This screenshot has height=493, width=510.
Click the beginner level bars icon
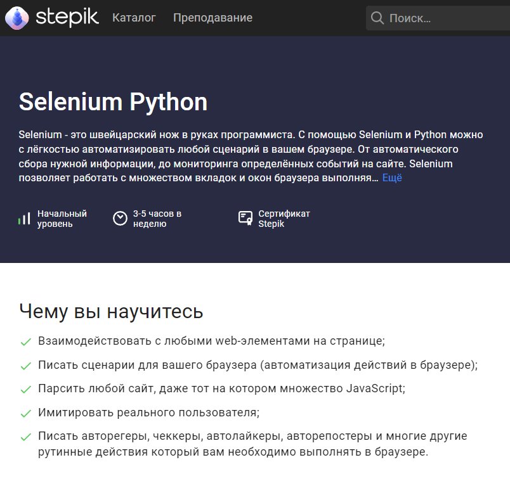[24, 219]
